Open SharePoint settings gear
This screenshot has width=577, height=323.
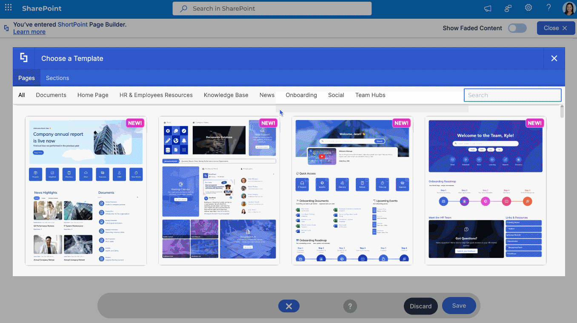528,8
